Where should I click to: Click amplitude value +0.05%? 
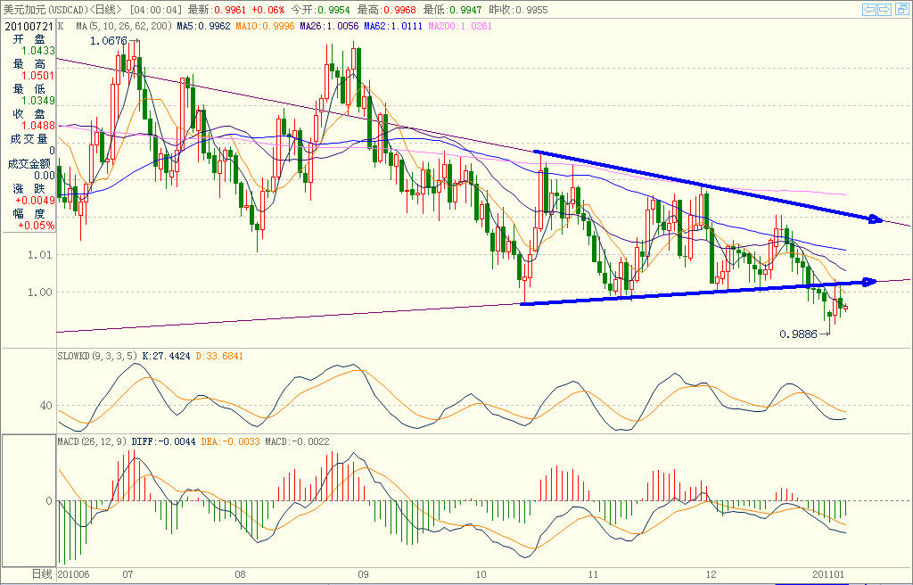coord(37,226)
